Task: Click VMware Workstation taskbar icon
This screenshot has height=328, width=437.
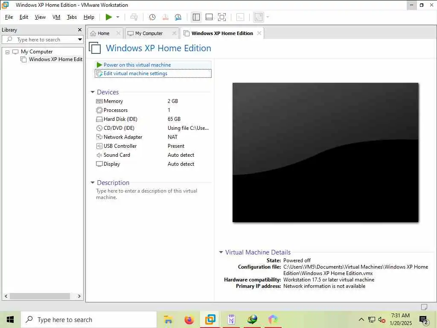Action: (210, 319)
